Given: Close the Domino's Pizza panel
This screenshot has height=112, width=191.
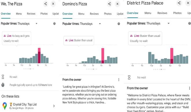Looking at the screenshot, I should coord(117,4).
